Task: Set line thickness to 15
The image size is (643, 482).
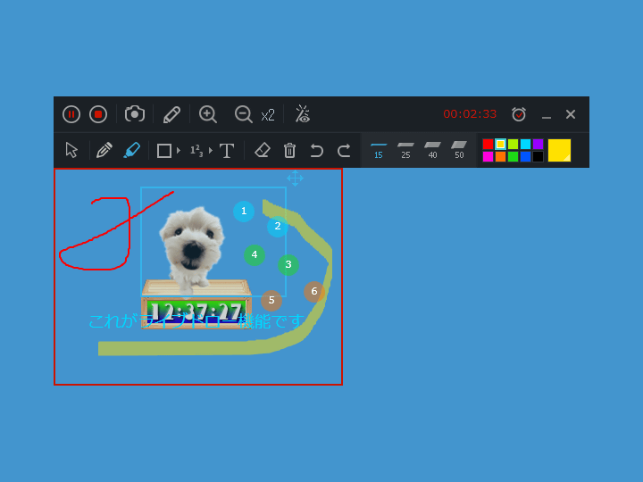Action: pos(379,150)
